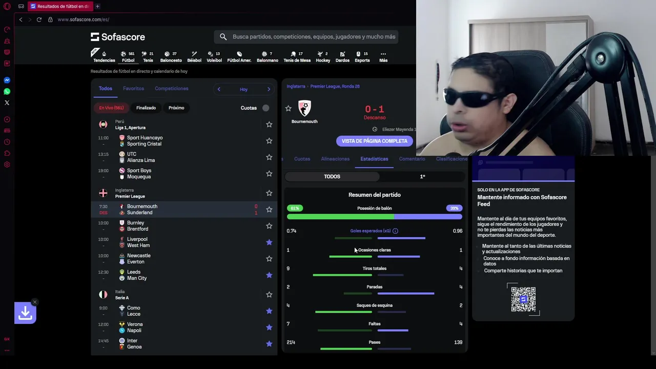Unfavorite the Liverpool vs West Ham match

tap(269, 242)
